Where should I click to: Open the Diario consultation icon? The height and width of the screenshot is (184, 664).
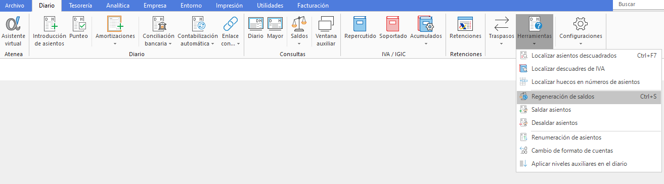255,24
